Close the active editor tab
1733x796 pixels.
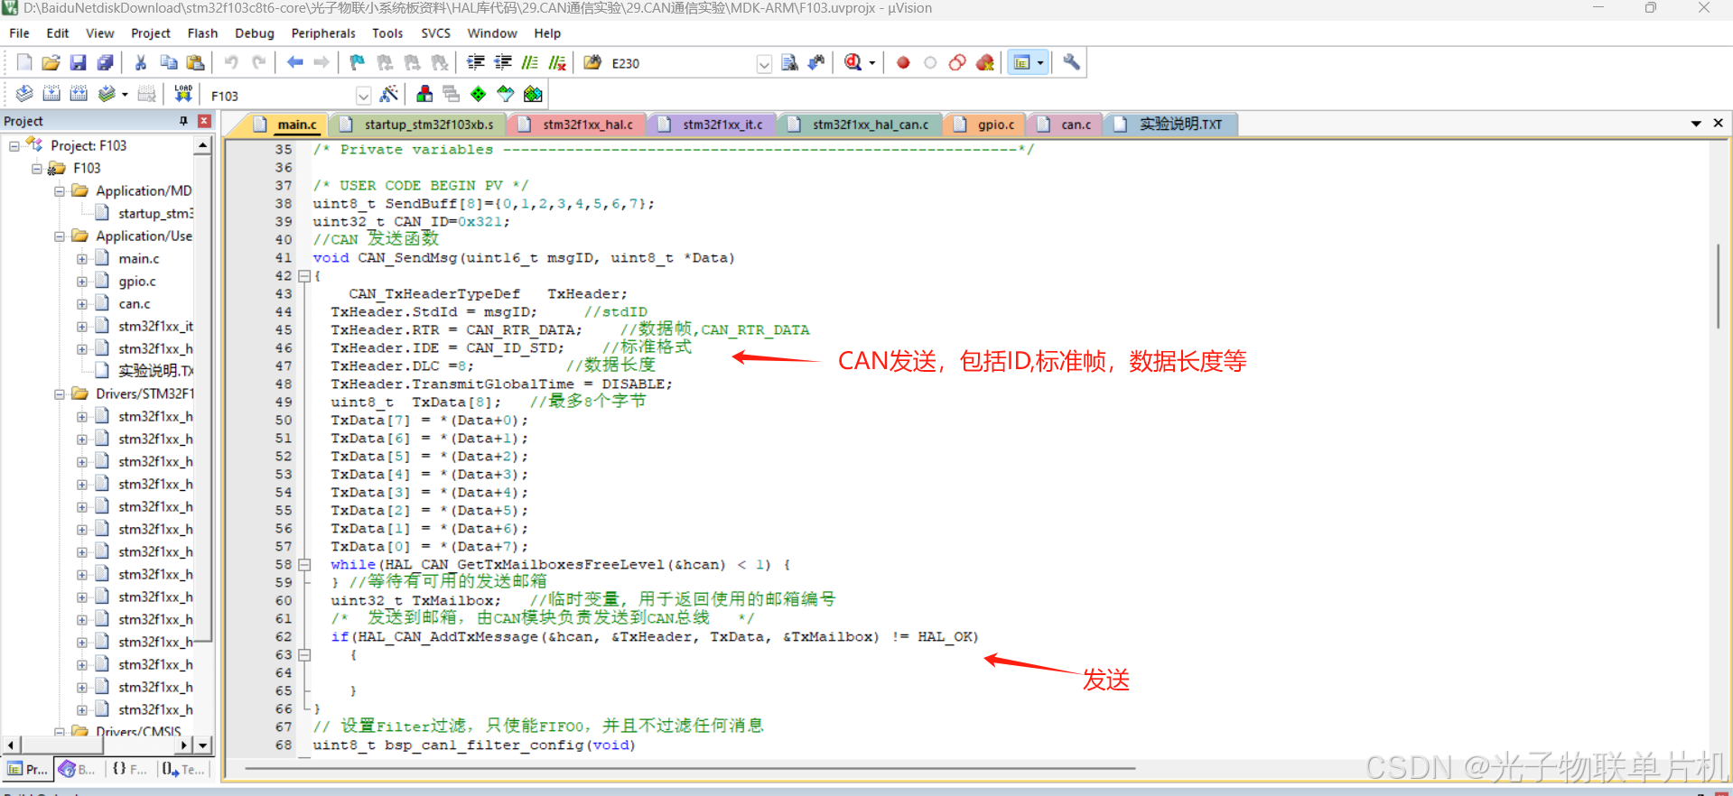click(x=1718, y=123)
